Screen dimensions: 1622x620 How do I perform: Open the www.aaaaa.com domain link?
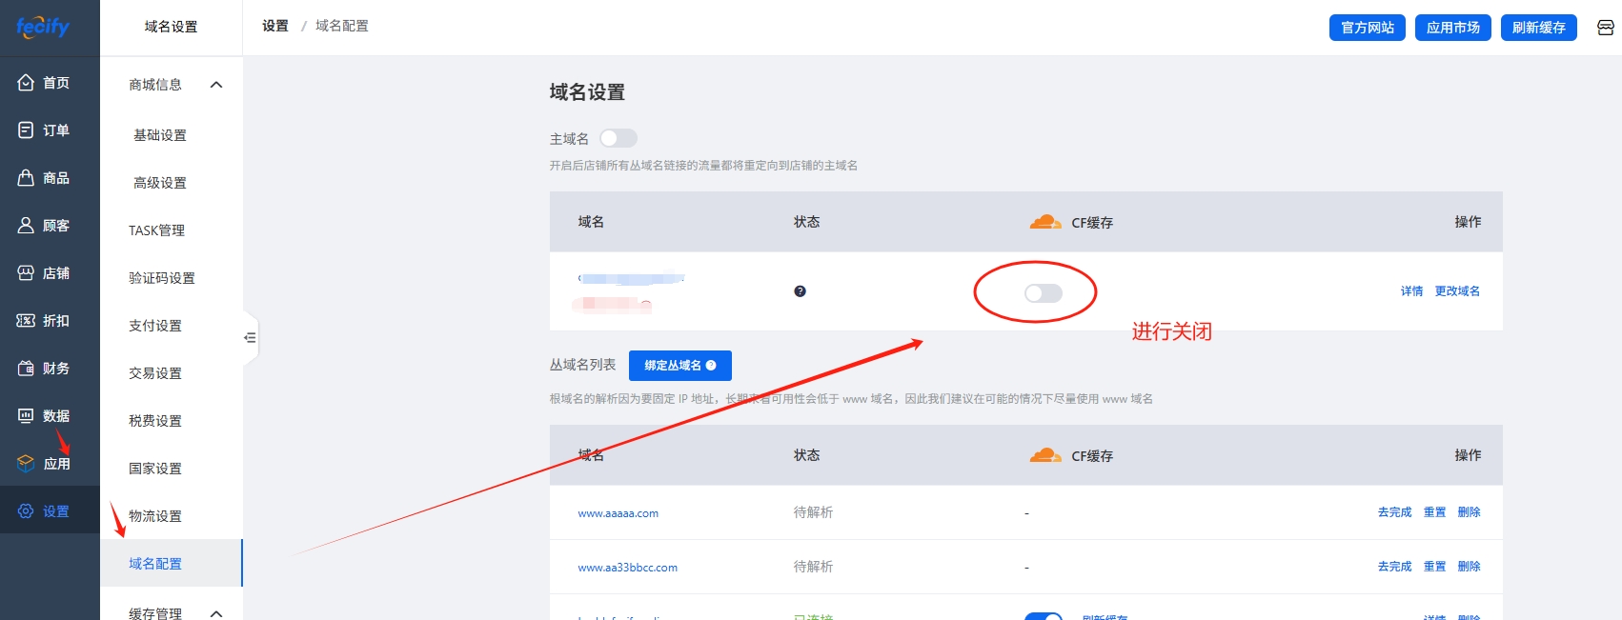(618, 513)
